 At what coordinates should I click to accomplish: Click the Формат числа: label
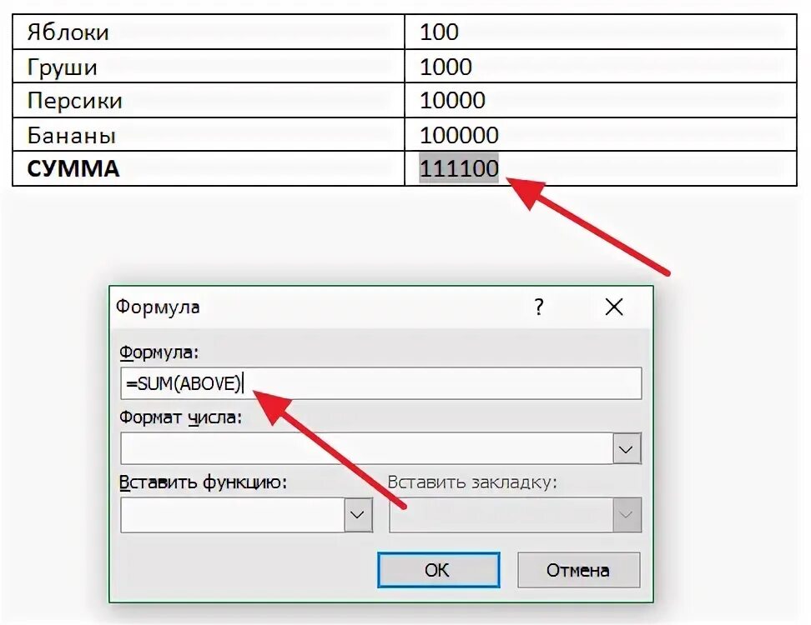pos(180,417)
